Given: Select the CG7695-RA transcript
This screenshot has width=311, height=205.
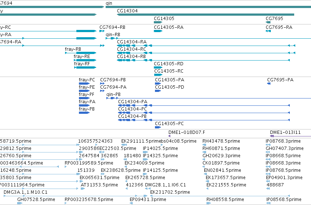Looking at the screenshot, I should 268,31.
